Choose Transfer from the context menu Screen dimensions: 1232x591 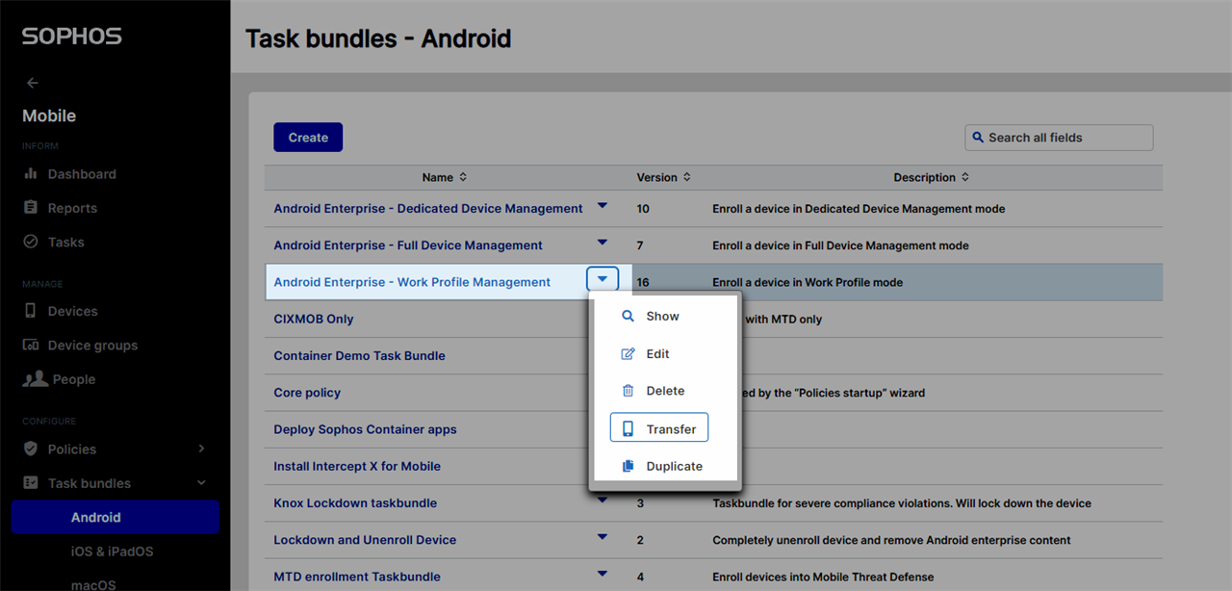[x=659, y=428]
